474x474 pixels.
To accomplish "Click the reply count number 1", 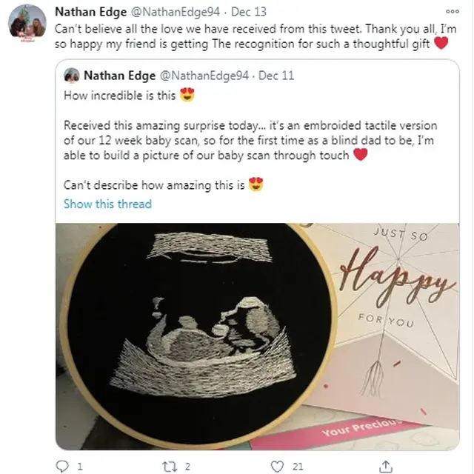I will point(80,467).
